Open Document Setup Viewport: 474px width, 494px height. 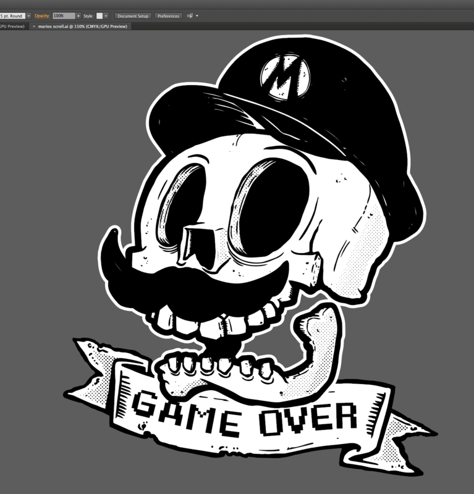point(133,16)
